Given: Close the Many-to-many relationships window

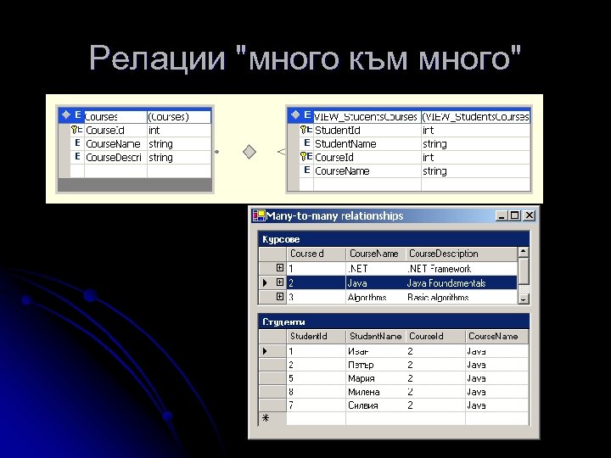Looking at the screenshot, I should click(x=529, y=215).
